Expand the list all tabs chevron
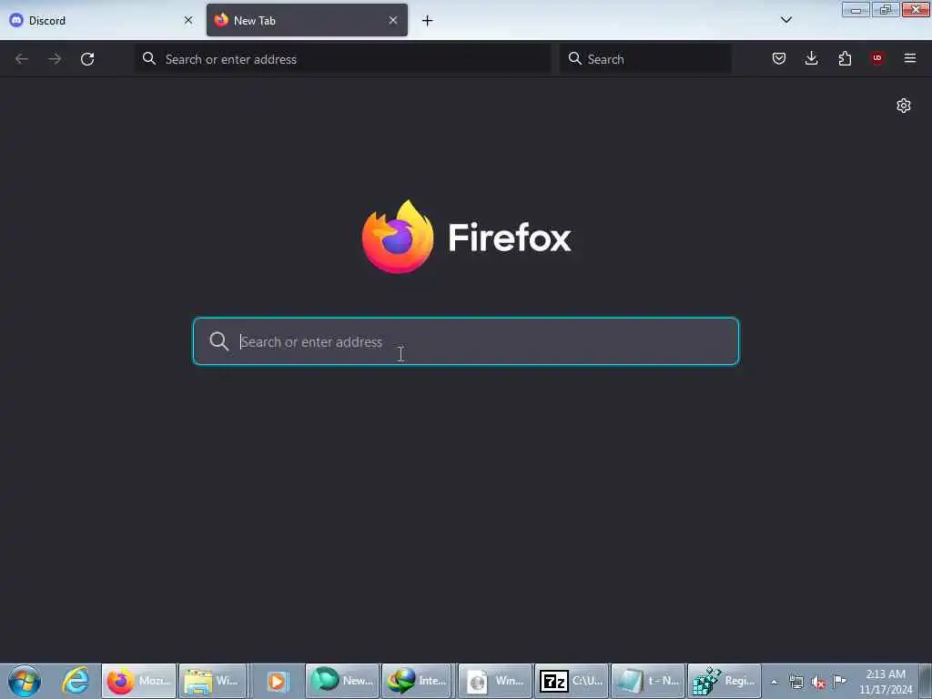932x699 pixels. click(x=785, y=20)
